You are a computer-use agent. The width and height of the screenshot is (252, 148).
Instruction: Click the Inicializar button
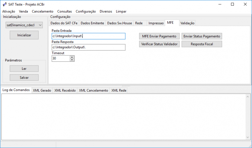pyautogui.click(x=24, y=35)
